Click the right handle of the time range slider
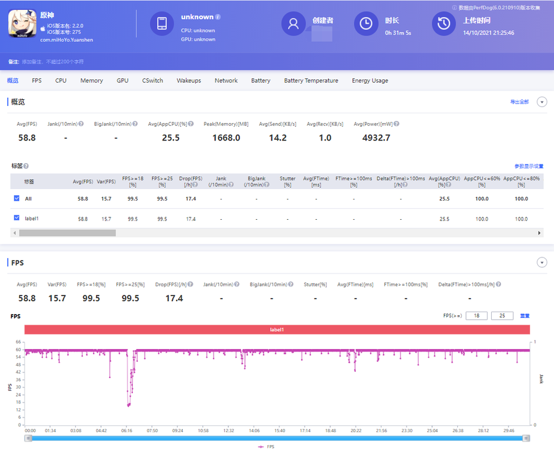 coord(526,438)
